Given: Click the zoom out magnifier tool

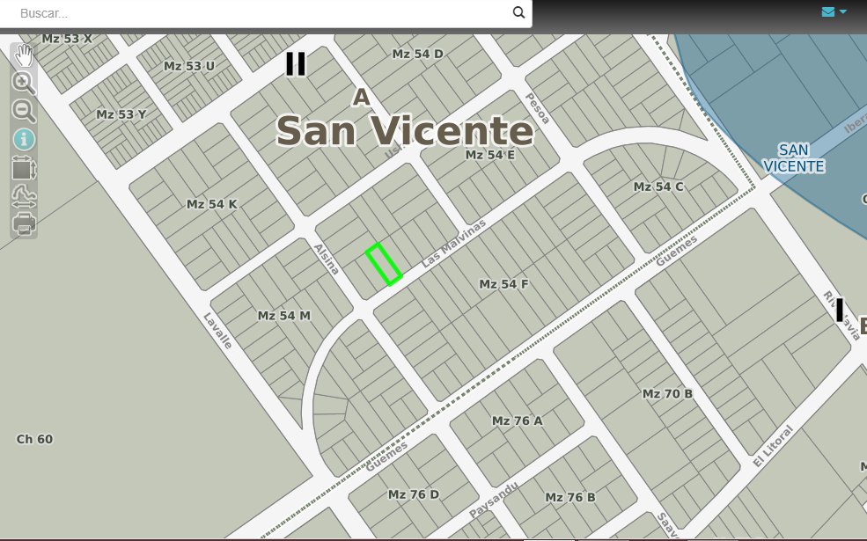Looking at the screenshot, I should tap(24, 111).
